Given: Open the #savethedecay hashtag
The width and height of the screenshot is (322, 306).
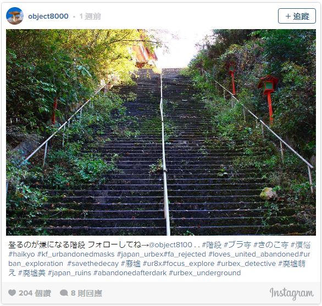Looking at the screenshot, I should click(93, 264).
